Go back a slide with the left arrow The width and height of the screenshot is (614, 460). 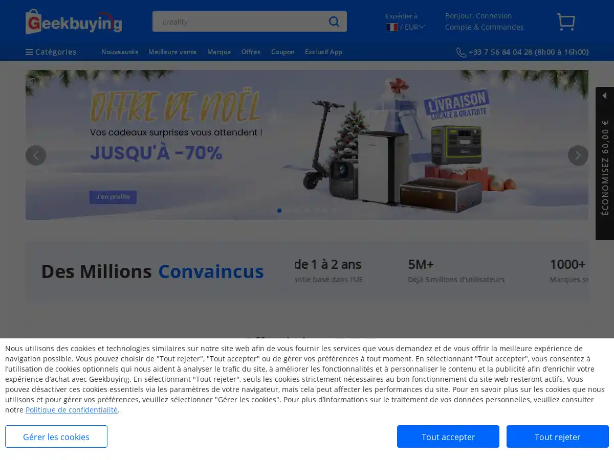(36, 155)
